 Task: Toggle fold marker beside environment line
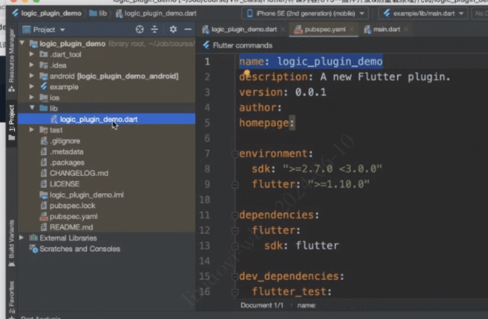point(235,154)
